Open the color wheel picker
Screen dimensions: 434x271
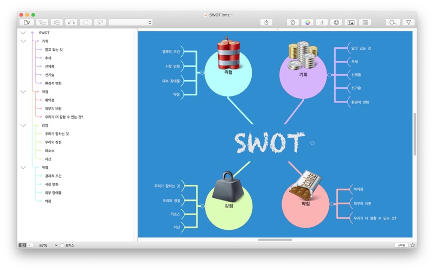point(307,22)
